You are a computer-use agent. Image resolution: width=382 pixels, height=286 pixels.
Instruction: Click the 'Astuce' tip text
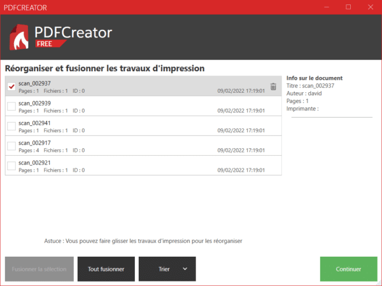click(143, 241)
